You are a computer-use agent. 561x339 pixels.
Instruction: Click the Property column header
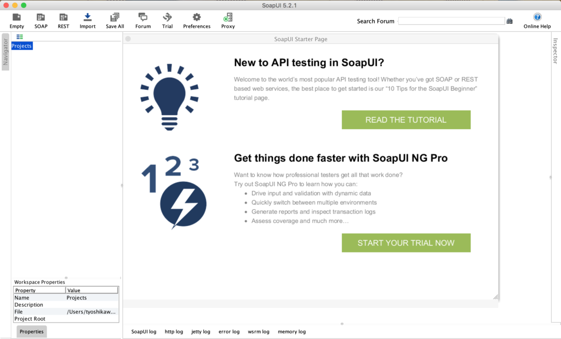point(39,290)
